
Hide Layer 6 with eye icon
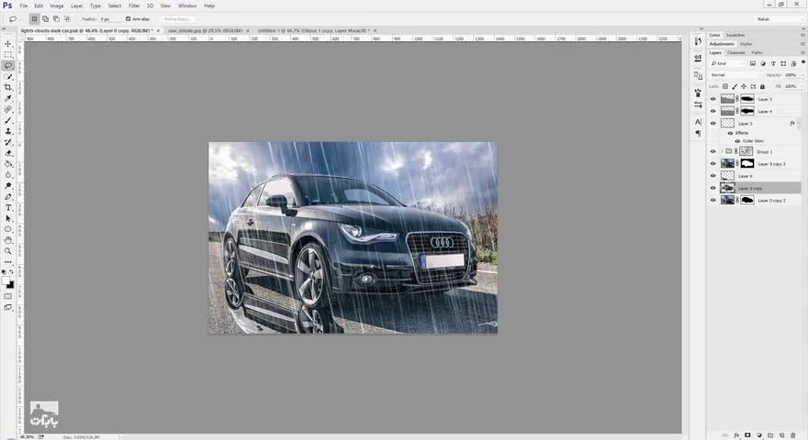click(713, 176)
